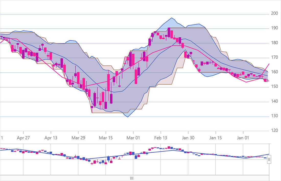Click the Apr 13 axis label

coord(51,138)
